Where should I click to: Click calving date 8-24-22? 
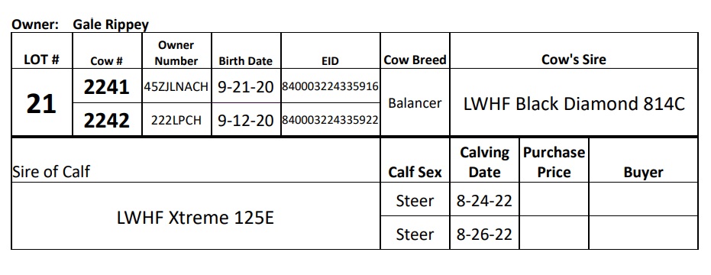pyautogui.click(x=484, y=200)
